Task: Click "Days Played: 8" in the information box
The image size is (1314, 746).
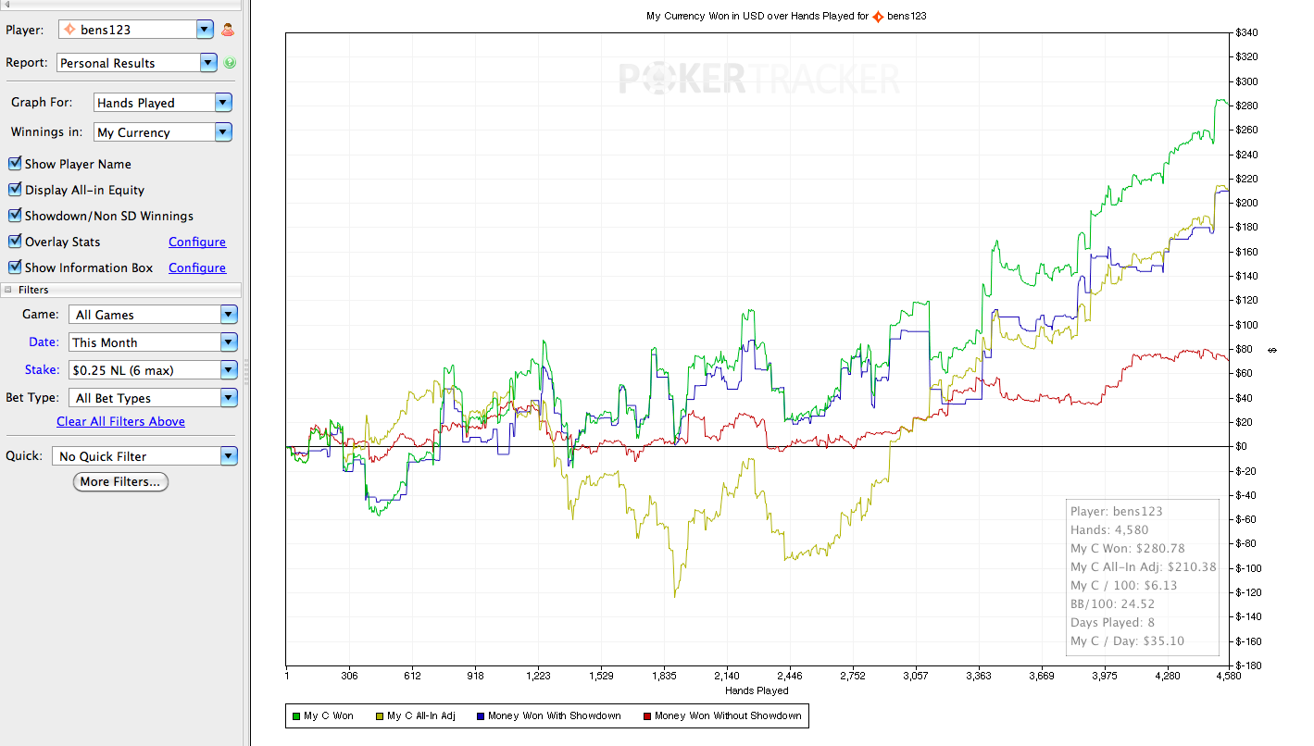Action: point(1112,622)
